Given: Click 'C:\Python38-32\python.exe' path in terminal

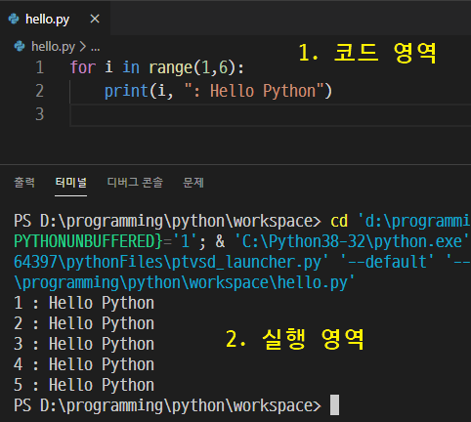Looking at the screenshot, I should 352,241.
